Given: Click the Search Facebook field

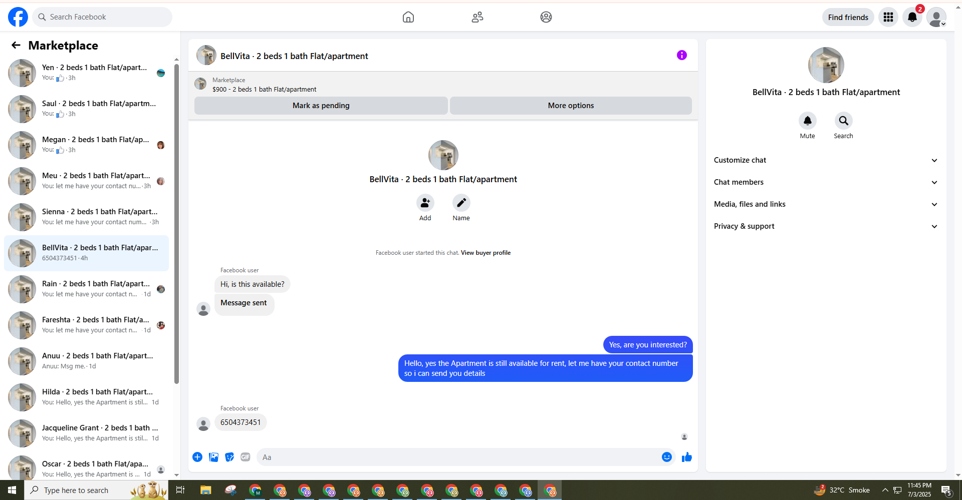Looking at the screenshot, I should click(x=102, y=17).
